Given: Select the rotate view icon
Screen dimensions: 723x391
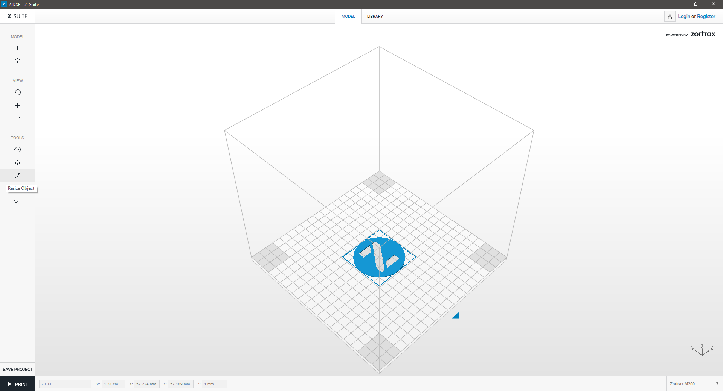Looking at the screenshot, I should coord(17,92).
